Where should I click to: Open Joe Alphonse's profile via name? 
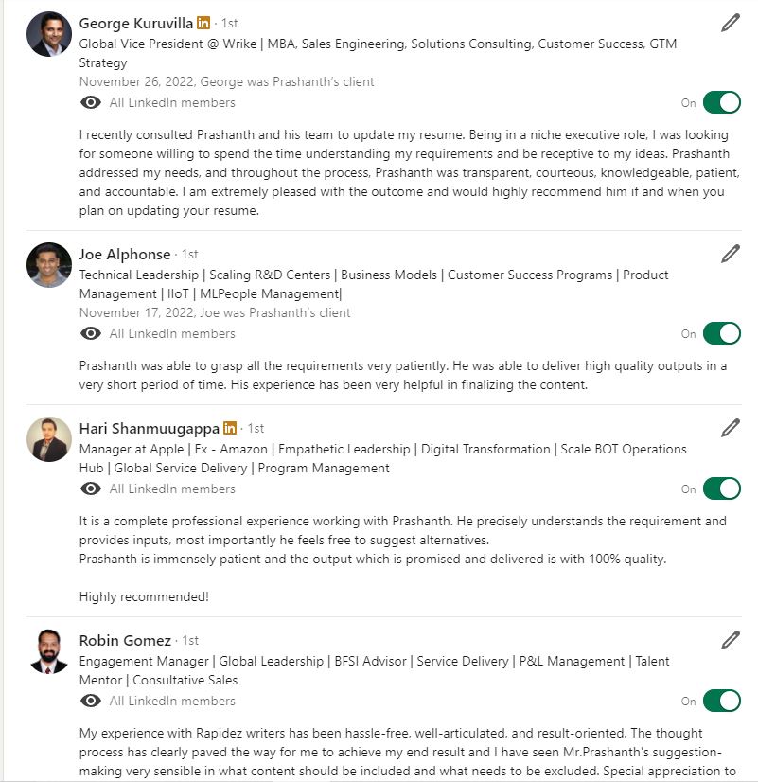(x=125, y=254)
